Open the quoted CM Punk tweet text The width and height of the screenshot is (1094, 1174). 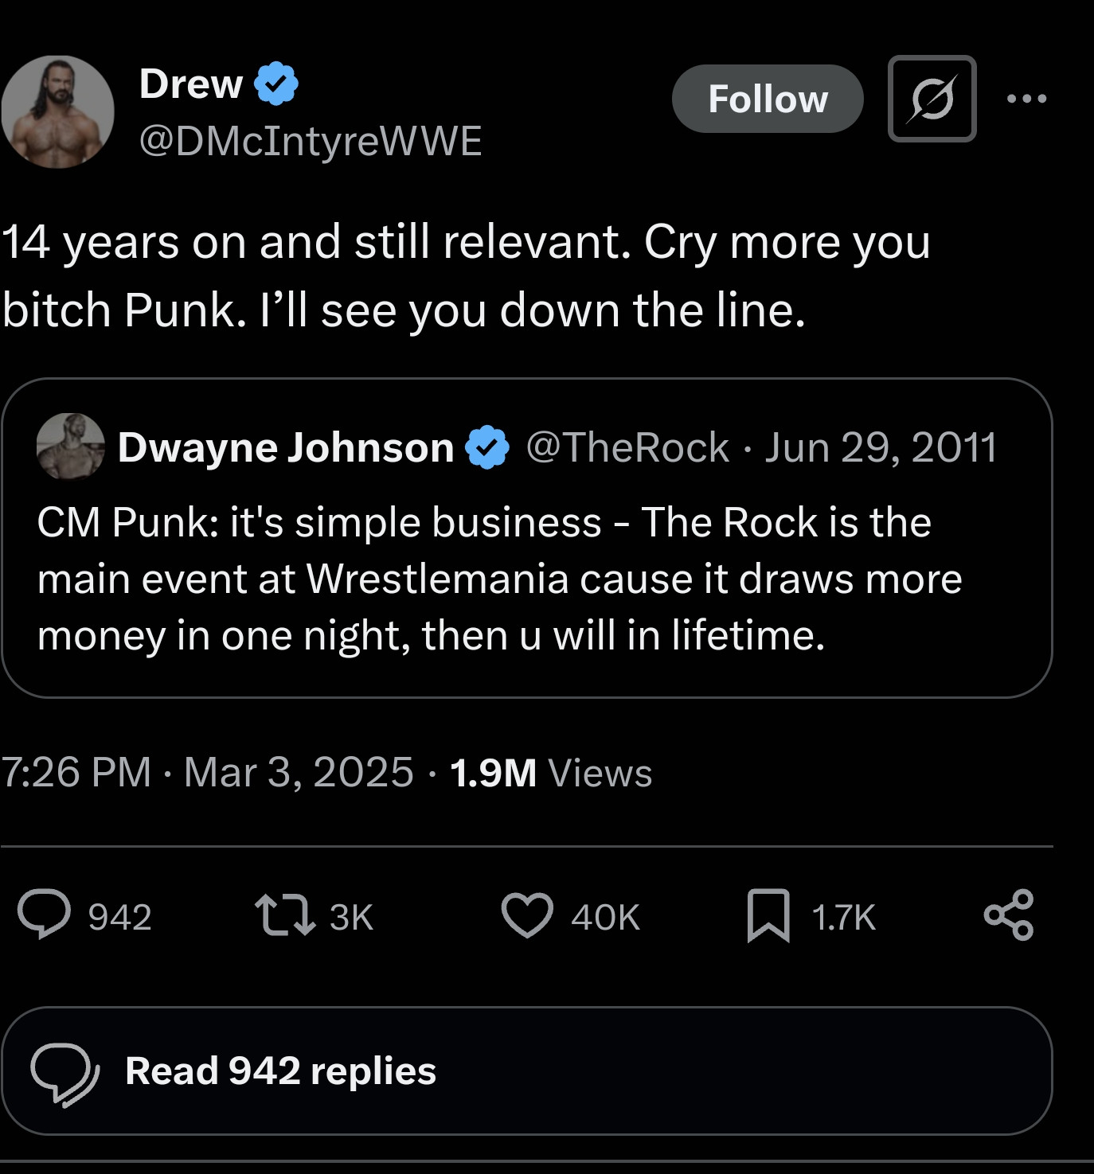point(498,579)
